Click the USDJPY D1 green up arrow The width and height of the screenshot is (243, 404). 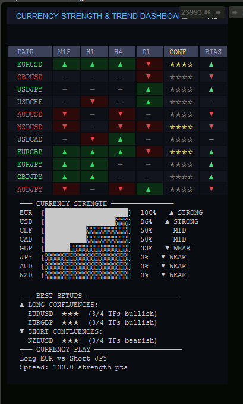click(149, 90)
